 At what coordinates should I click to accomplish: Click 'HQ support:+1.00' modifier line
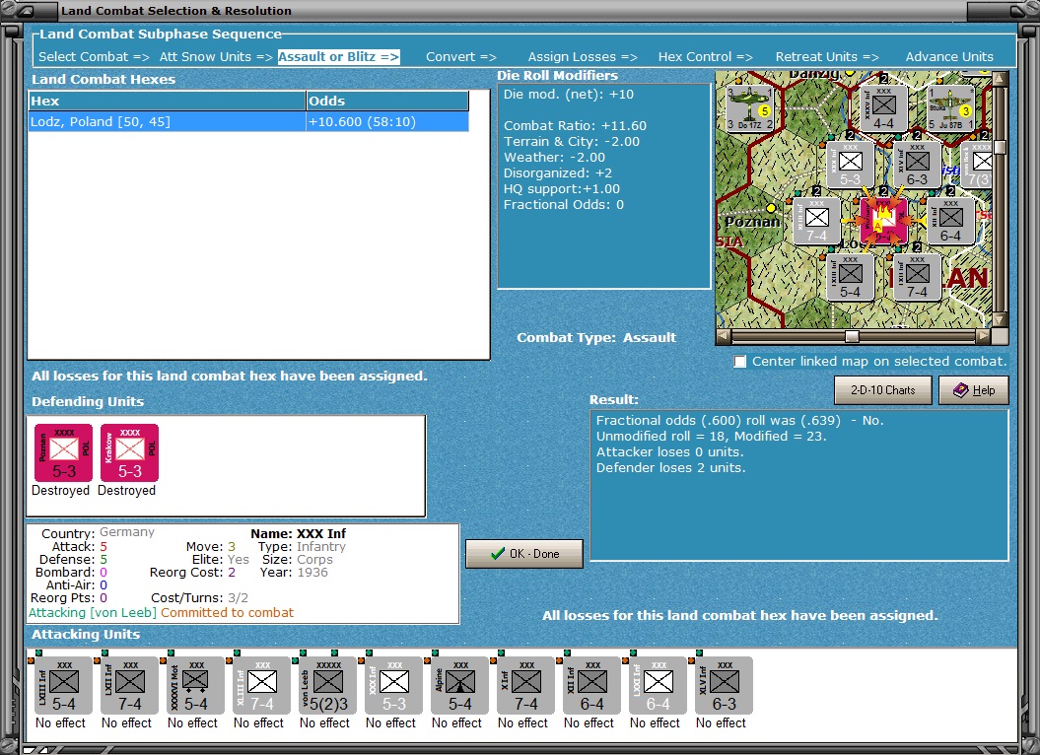pos(561,189)
